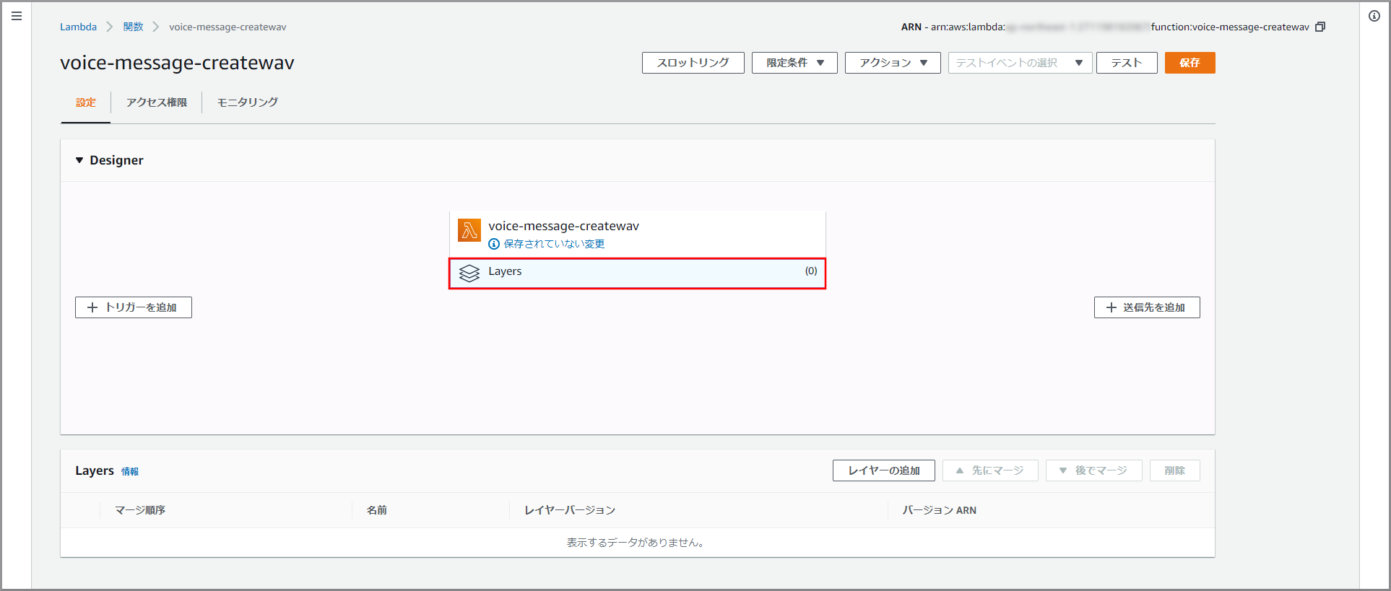Open the Layers 情報 link
The image size is (1391, 591).
click(130, 471)
